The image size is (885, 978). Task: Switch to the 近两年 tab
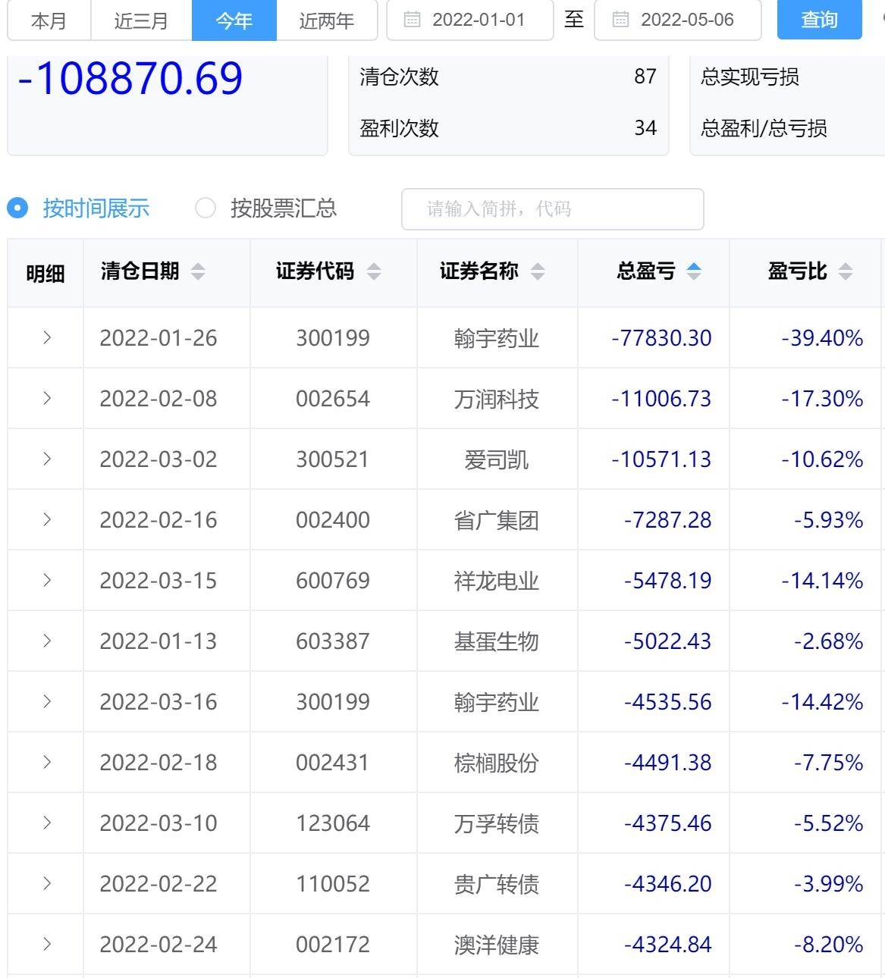click(327, 20)
